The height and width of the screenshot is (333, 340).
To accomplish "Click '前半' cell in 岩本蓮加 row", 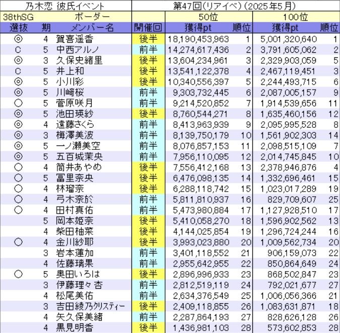I will tap(148, 253).
